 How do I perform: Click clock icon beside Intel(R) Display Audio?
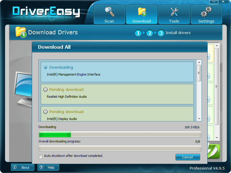tap(45, 112)
